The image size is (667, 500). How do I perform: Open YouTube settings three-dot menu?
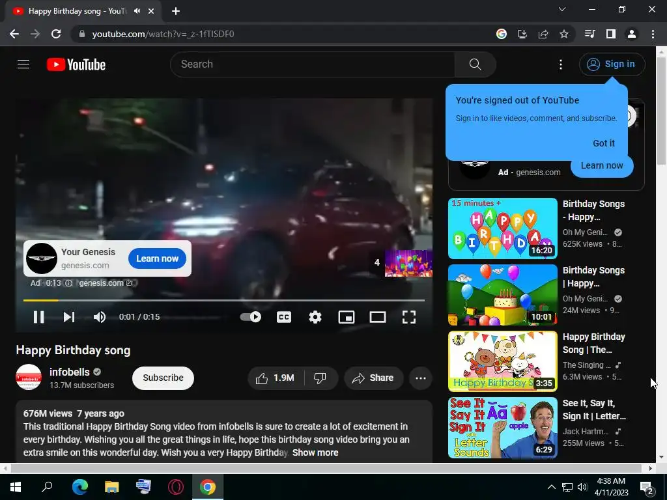pos(561,64)
